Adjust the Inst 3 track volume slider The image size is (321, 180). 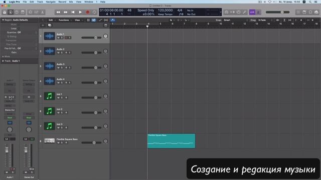tap(91, 127)
